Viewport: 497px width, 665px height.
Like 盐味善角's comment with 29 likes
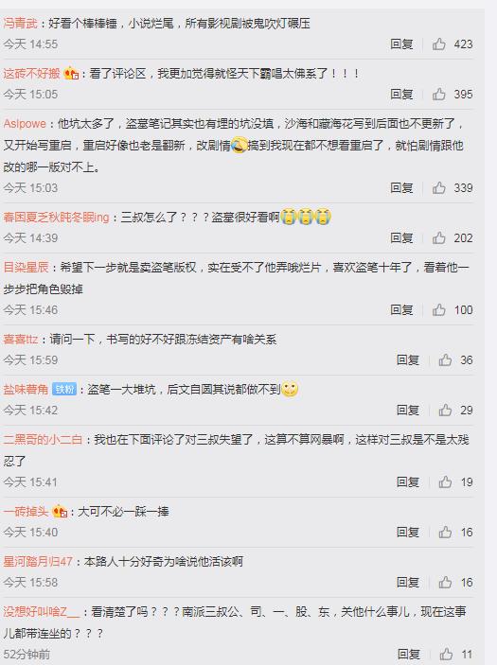pyautogui.click(x=445, y=410)
